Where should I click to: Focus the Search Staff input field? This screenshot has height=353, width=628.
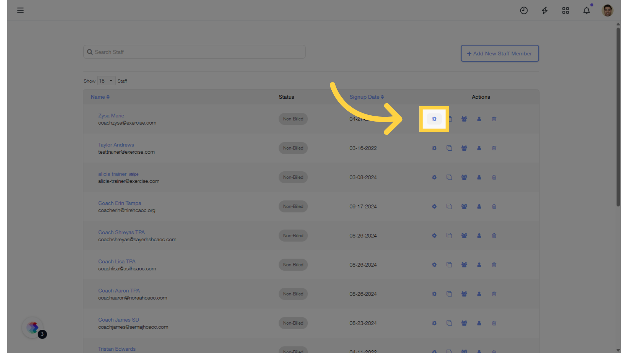[194, 52]
